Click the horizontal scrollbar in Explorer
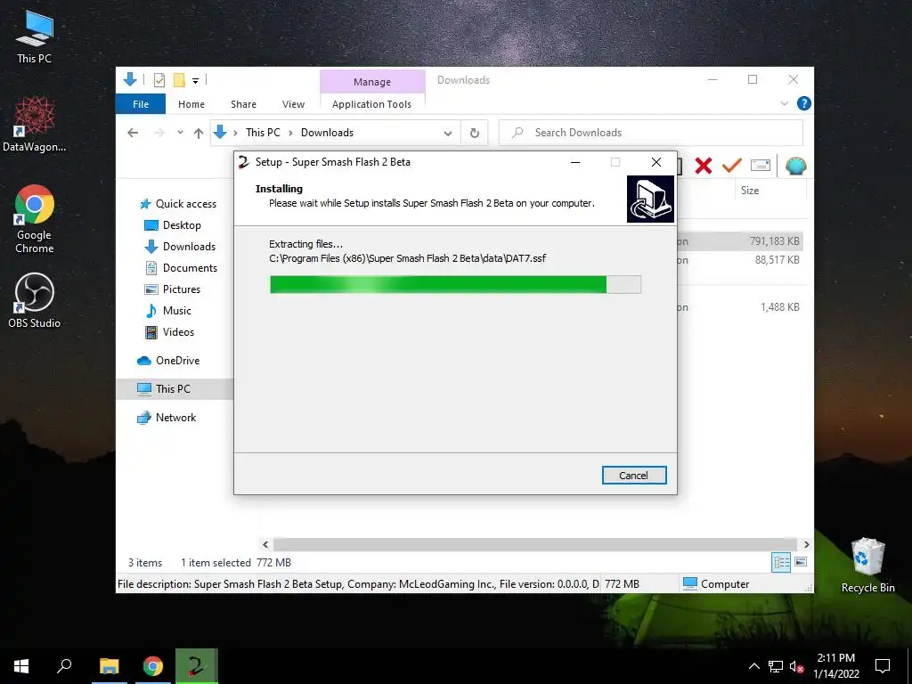 tap(535, 544)
